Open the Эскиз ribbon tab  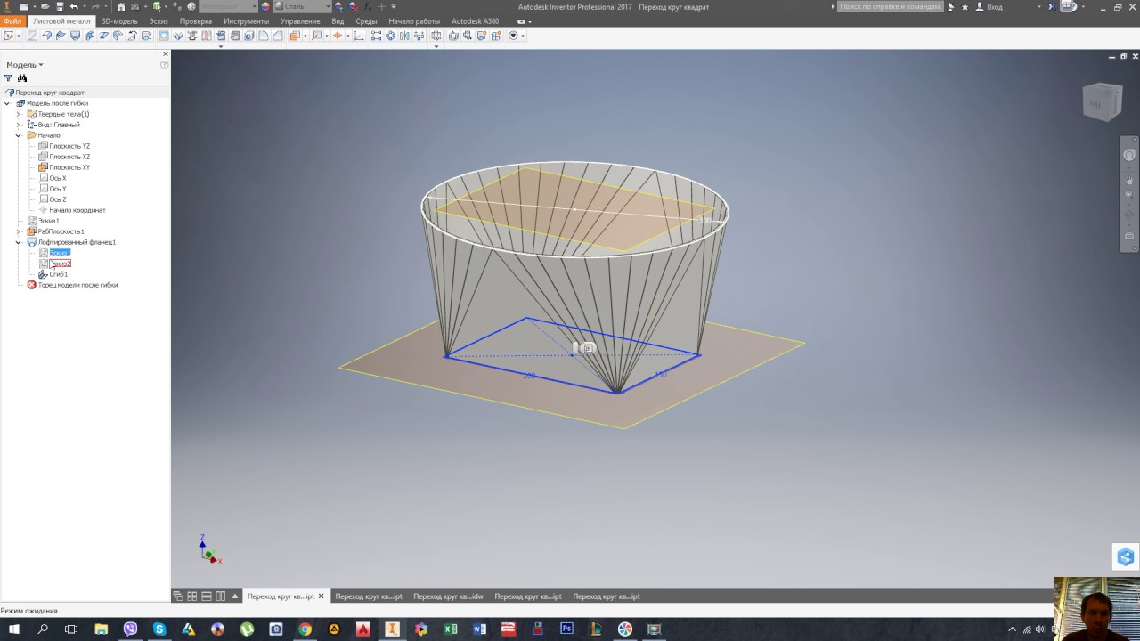[x=159, y=20]
